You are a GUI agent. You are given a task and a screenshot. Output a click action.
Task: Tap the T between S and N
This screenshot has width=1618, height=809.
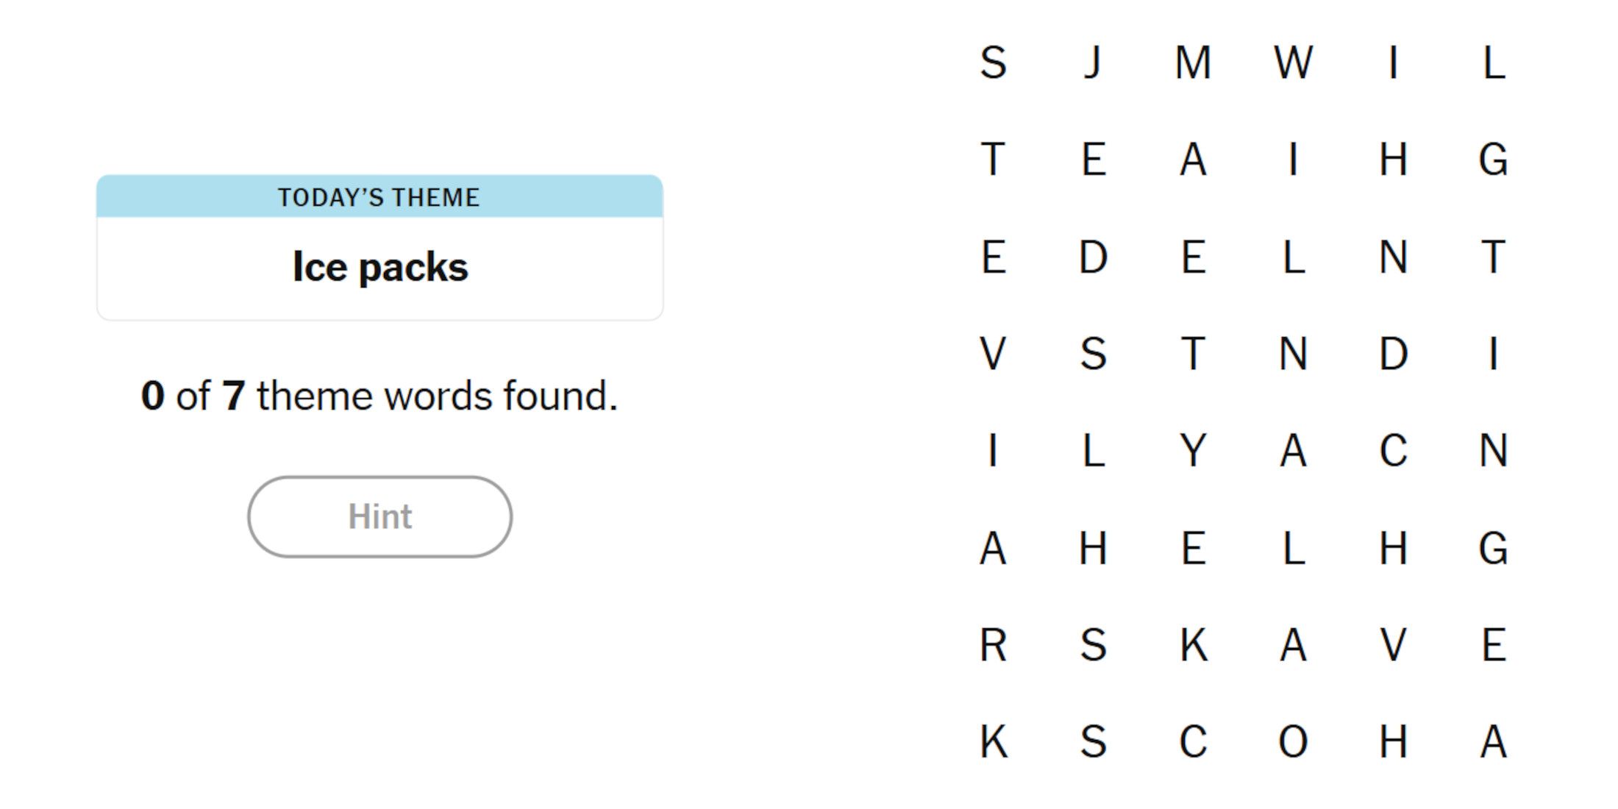[1193, 354]
